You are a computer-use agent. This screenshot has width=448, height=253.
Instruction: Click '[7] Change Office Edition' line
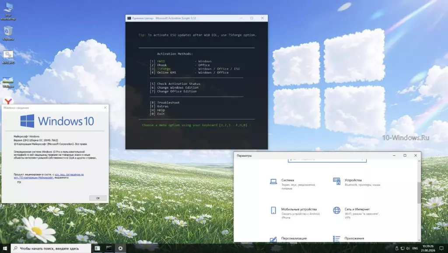(x=173, y=91)
